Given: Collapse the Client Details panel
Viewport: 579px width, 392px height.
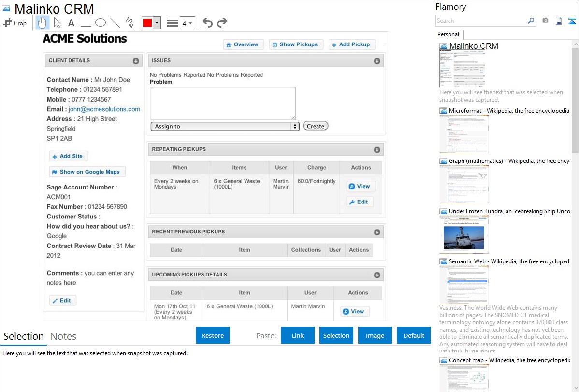Looking at the screenshot, I should pos(136,61).
